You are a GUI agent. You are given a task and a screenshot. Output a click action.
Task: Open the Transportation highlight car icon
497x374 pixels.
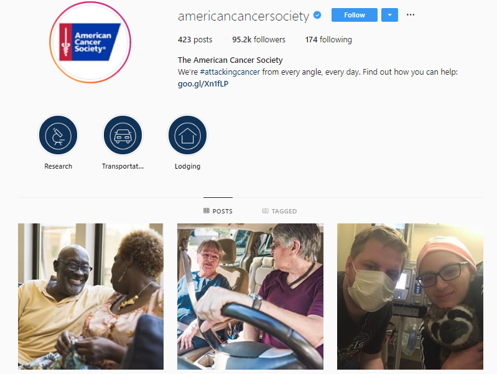(123, 136)
